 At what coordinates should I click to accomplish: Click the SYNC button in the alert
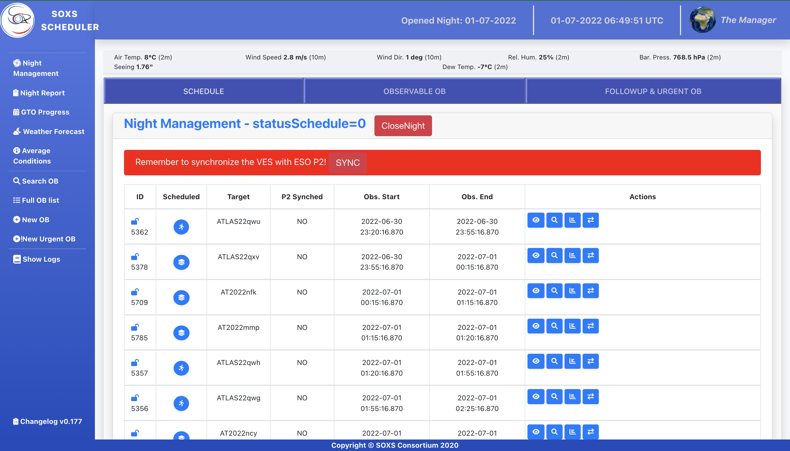coord(348,163)
